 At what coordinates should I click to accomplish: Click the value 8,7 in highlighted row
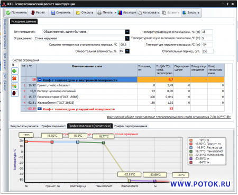pos(170,79)
